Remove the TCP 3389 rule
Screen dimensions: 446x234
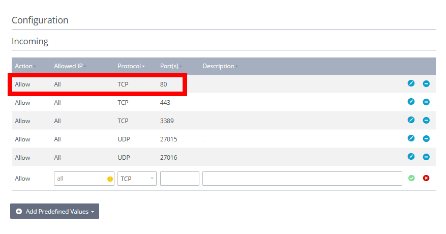426,120
